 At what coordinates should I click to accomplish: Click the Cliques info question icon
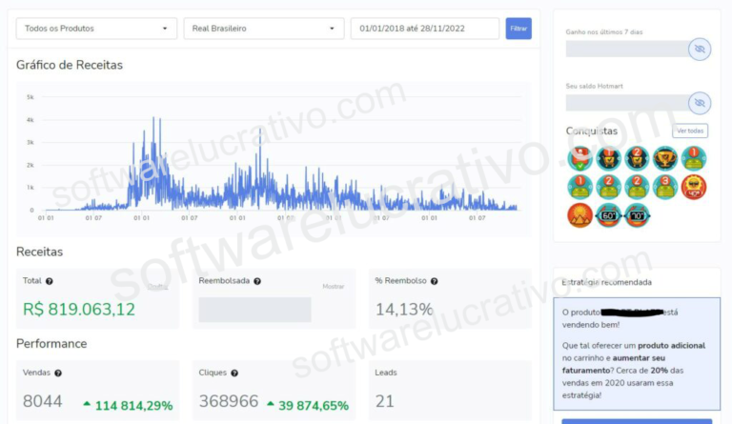tap(234, 373)
